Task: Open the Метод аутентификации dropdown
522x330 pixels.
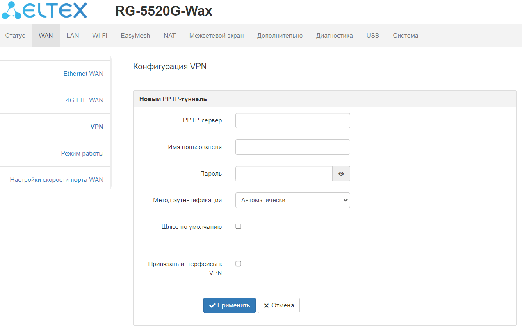Action: point(293,200)
